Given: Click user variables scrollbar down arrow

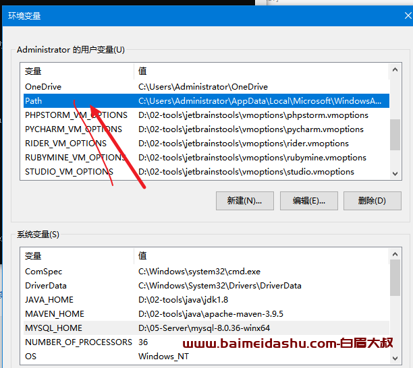Looking at the screenshot, I should click(x=395, y=174).
